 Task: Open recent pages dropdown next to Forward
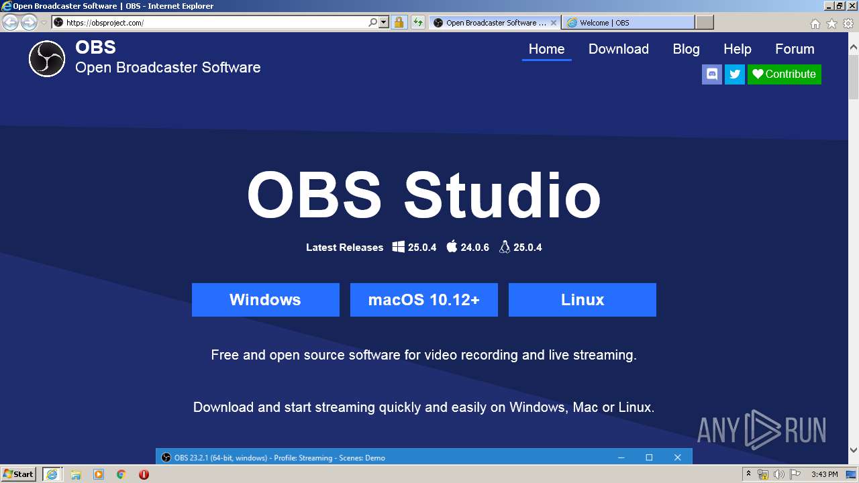pos(44,23)
